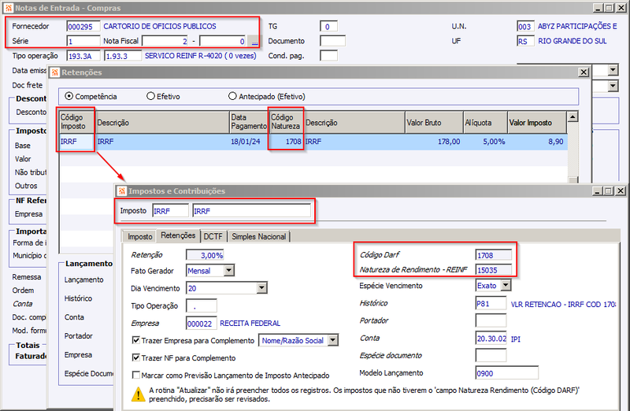The height and width of the screenshot is (411, 630).
Task: Click the TG input field
Action: pyautogui.click(x=328, y=27)
